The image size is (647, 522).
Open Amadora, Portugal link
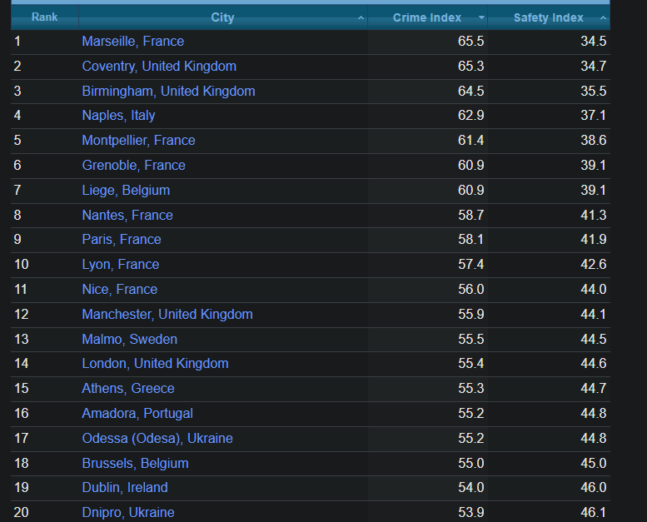(137, 413)
